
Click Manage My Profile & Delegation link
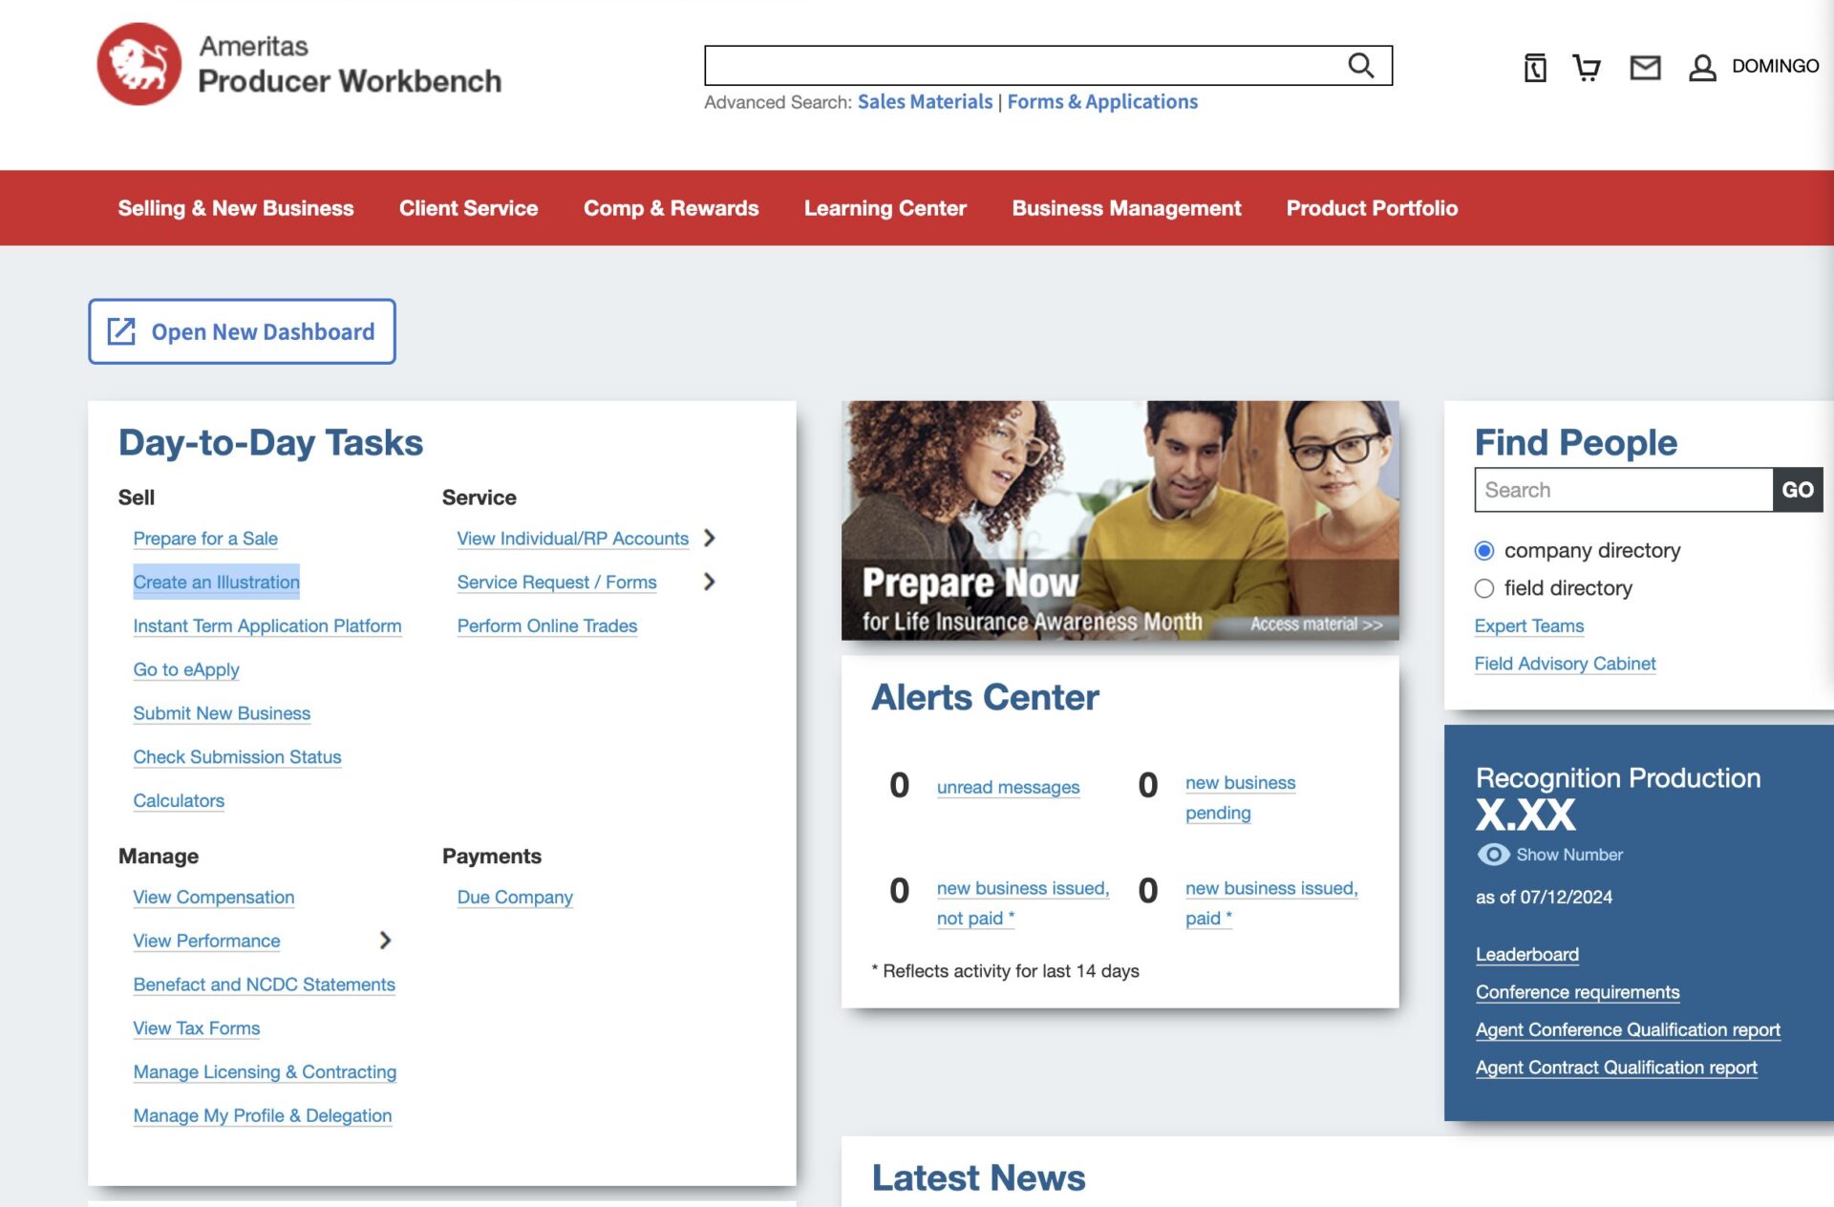pos(263,1116)
